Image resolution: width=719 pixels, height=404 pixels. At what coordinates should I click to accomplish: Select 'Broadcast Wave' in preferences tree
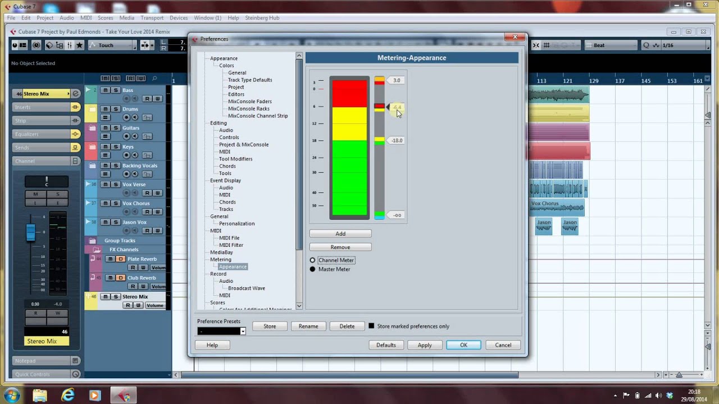247,288
